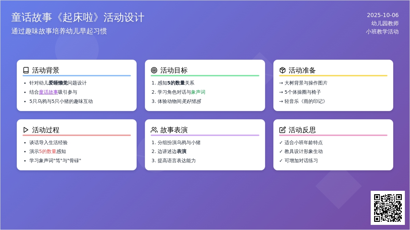The height and width of the screenshot is (230, 410).
Task: Select the 分组扮演乌鸦与小猪 list item
Action: click(179, 142)
